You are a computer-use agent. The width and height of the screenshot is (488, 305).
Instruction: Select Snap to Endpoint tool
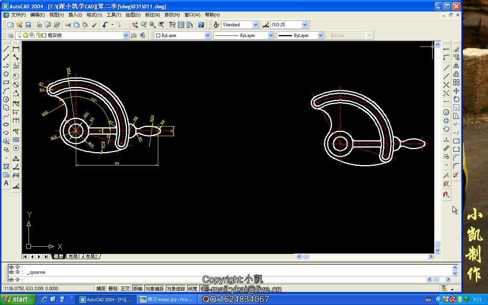click(x=446, y=68)
